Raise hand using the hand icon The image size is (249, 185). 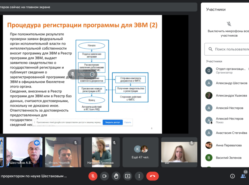pos(116,176)
